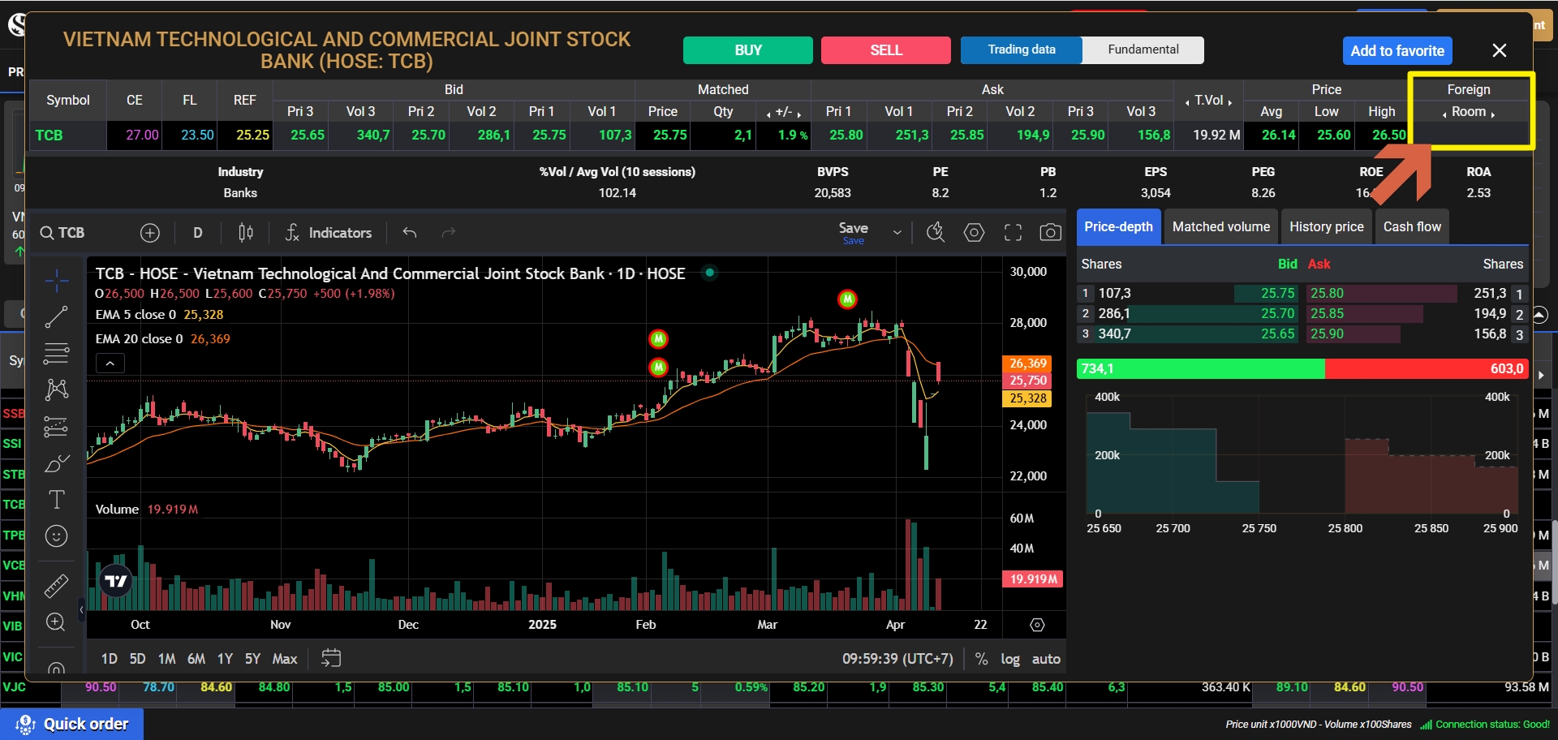
Task: Open the D interval dropdown
Action: [198, 233]
